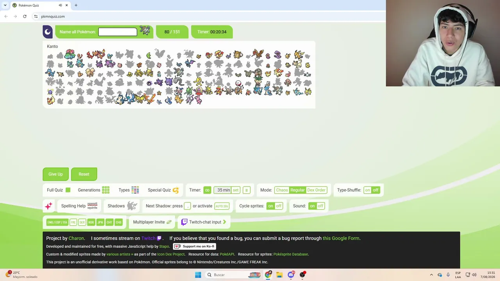The image size is (500, 281).
Task: Select Dex Order mode
Action: (x=316, y=190)
